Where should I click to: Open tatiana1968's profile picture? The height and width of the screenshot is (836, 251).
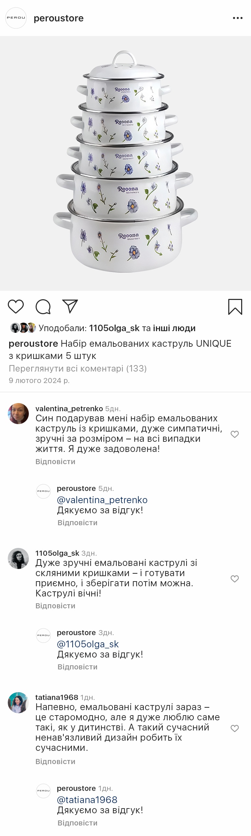tap(18, 703)
